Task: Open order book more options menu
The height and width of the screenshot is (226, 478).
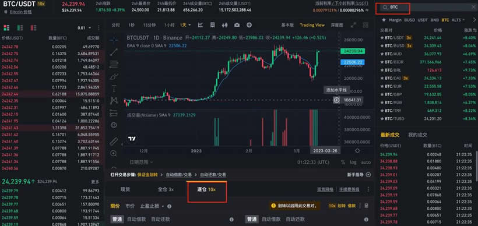Action: pos(99,28)
